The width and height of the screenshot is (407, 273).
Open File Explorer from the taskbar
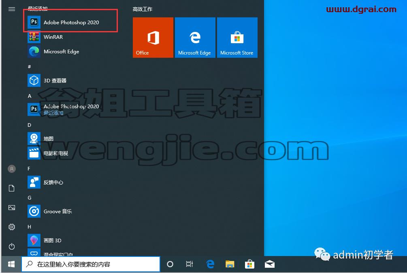point(230,264)
